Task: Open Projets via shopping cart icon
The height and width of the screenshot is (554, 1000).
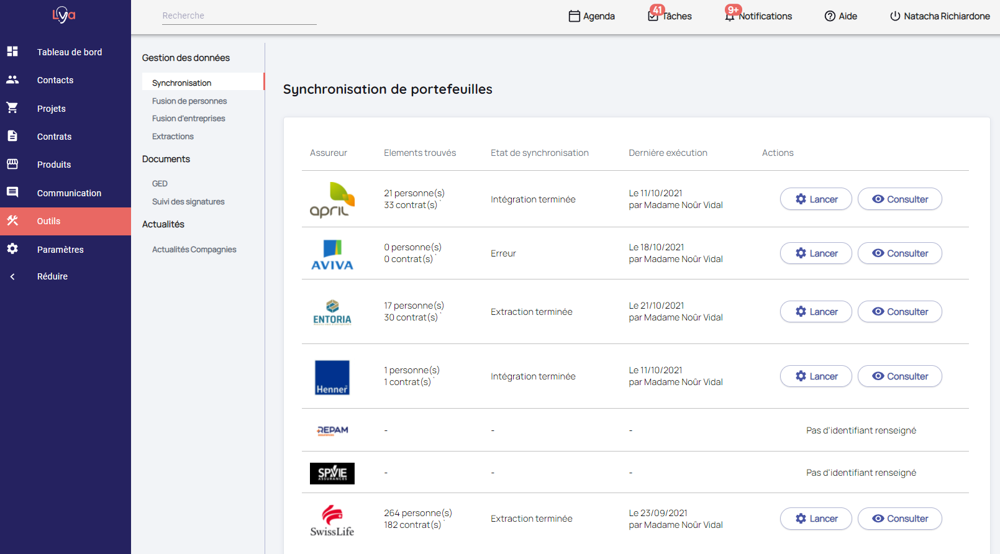Action: 12,108
